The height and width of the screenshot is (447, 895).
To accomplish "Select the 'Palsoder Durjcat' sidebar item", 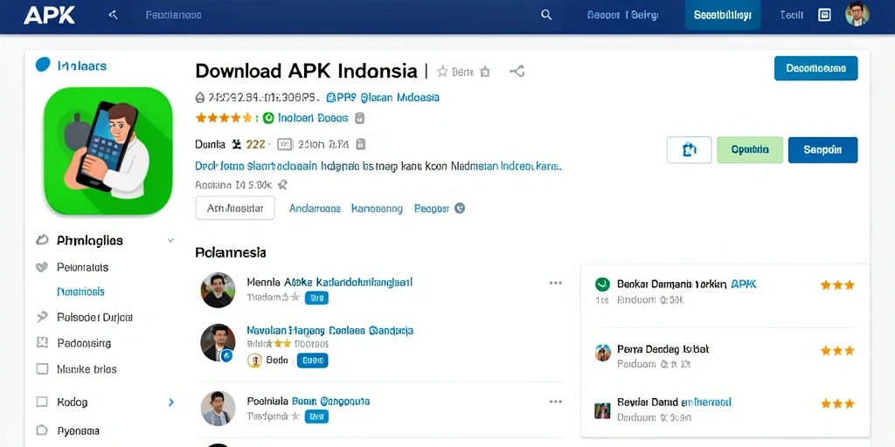I will (x=94, y=317).
